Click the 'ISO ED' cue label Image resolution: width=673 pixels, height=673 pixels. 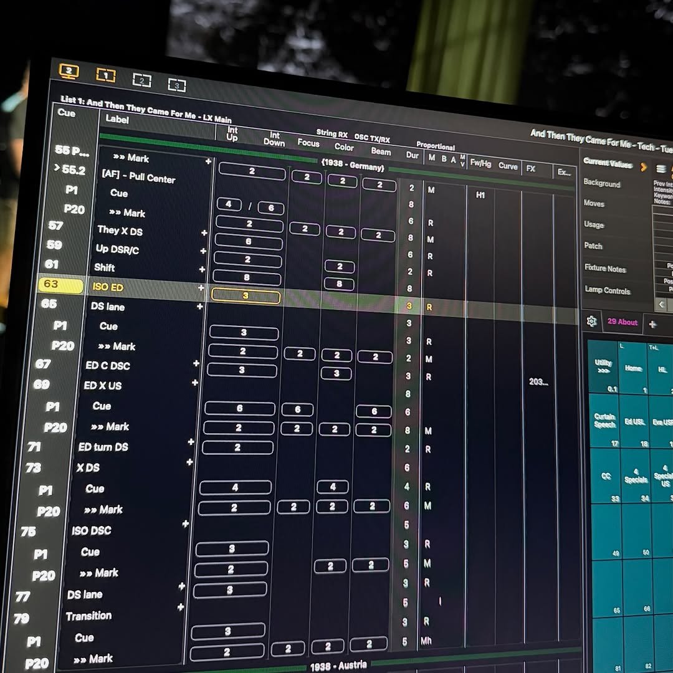[x=108, y=287]
